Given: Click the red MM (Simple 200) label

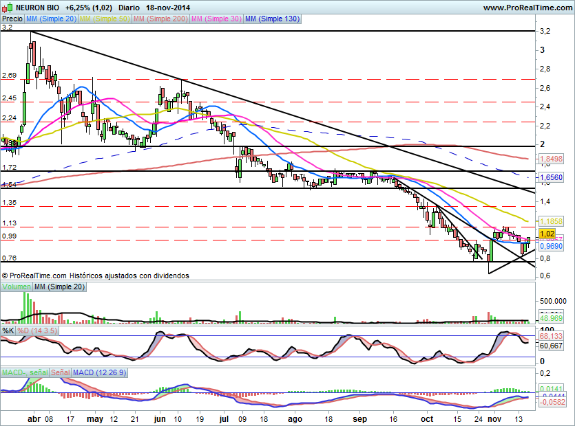Looking at the screenshot, I should [x=159, y=19].
